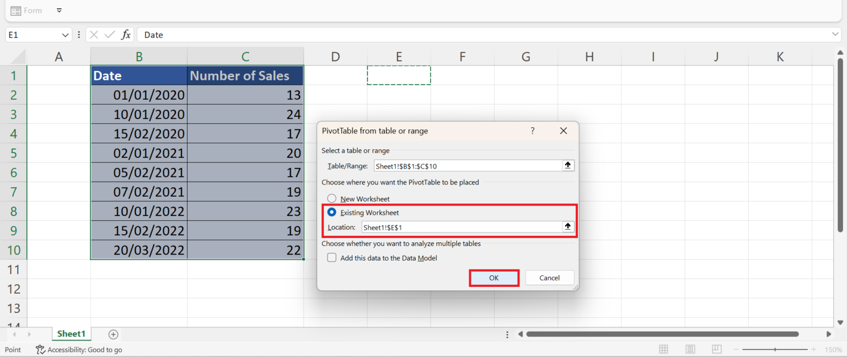Enable Add this data to the Data Model
Screen dimensions: 847x357
tap(331, 257)
